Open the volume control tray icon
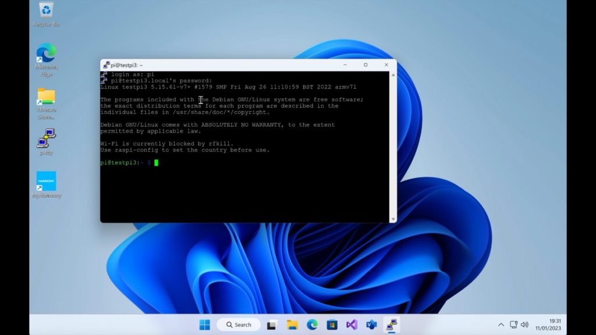Viewport: 596px width, 335px height. coord(524,325)
